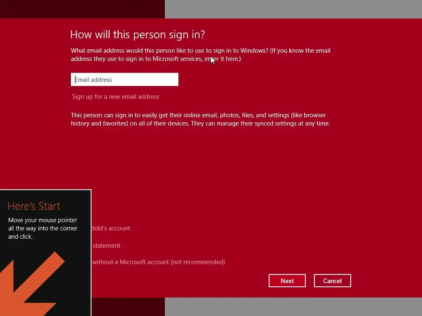422x316 pixels.
Task: Click the 'What email address would this person' paragraph
Action: [x=201, y=55]
